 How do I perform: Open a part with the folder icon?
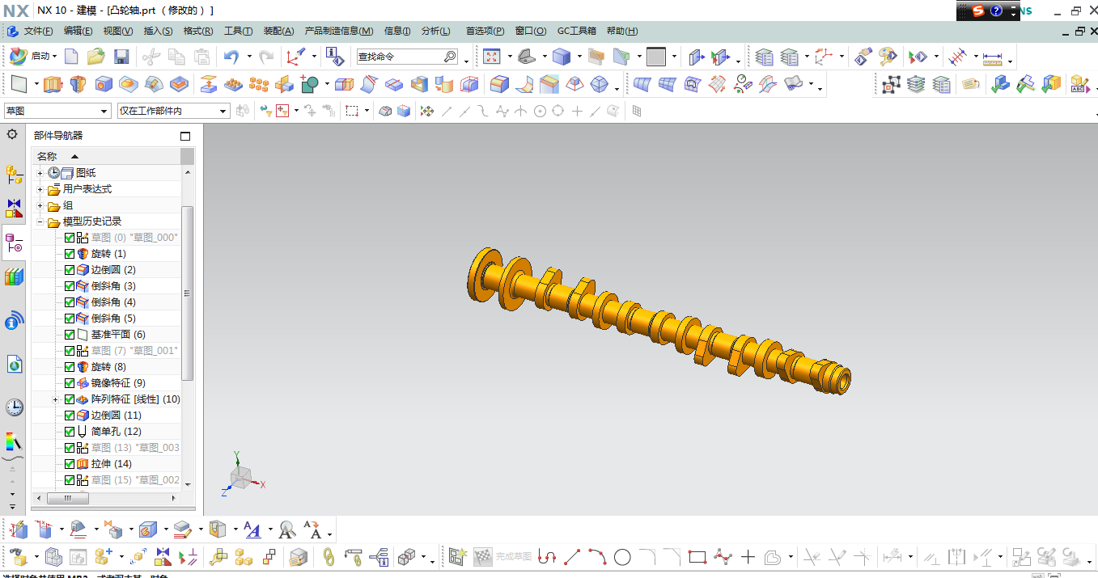pos(96,57)
